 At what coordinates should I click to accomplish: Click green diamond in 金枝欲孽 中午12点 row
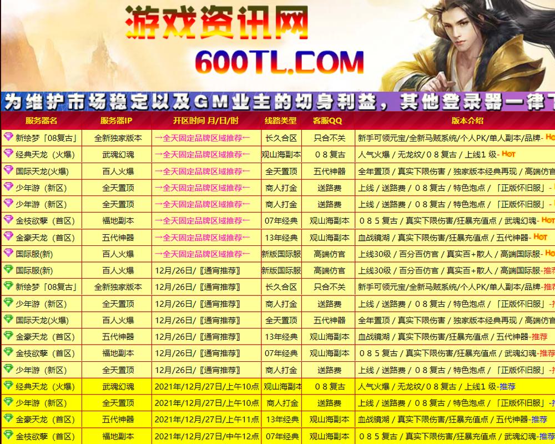tap(8, 435)
